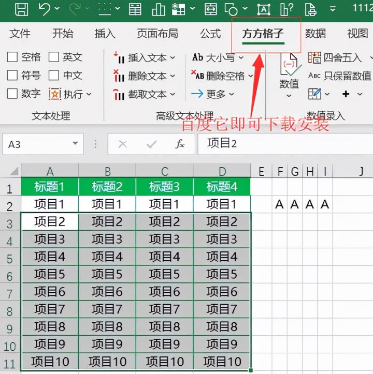Click the 数值 large button

tap(289, 76)
